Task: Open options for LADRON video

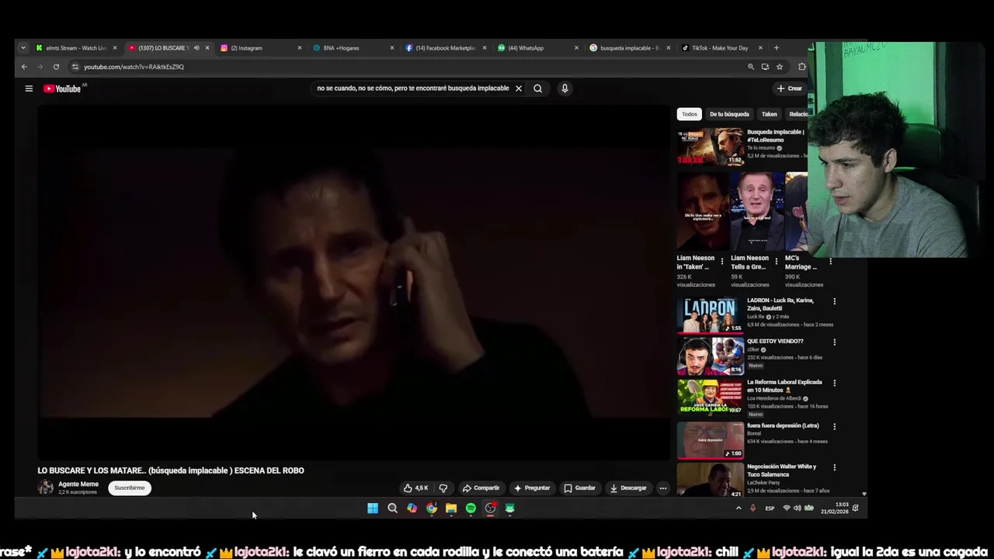Action: 835,301
